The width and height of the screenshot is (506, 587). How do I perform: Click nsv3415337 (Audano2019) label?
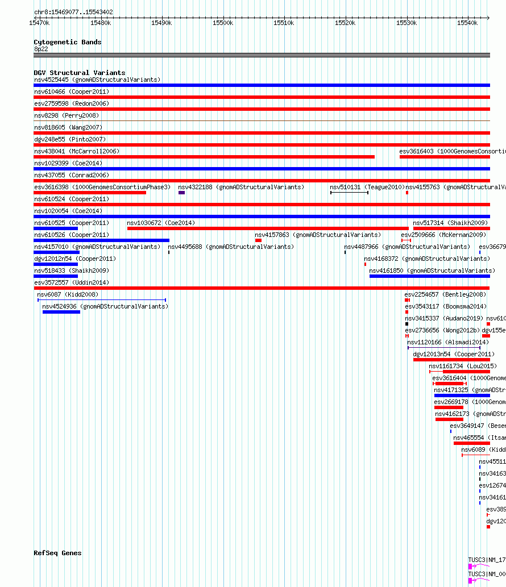tap(444, 319)
